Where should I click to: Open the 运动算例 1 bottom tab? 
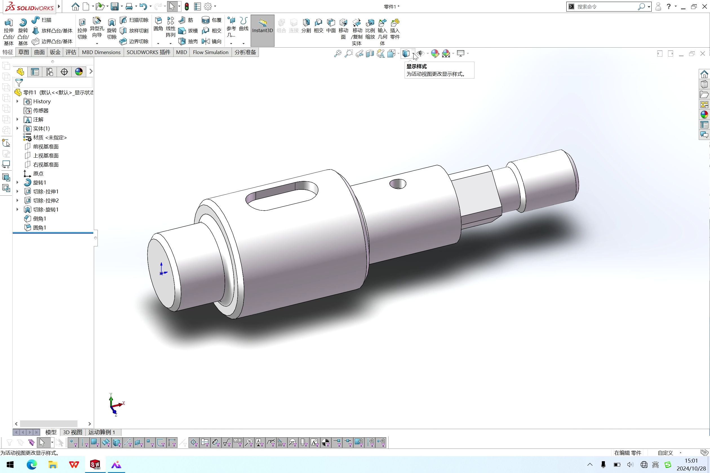(102, 432)
